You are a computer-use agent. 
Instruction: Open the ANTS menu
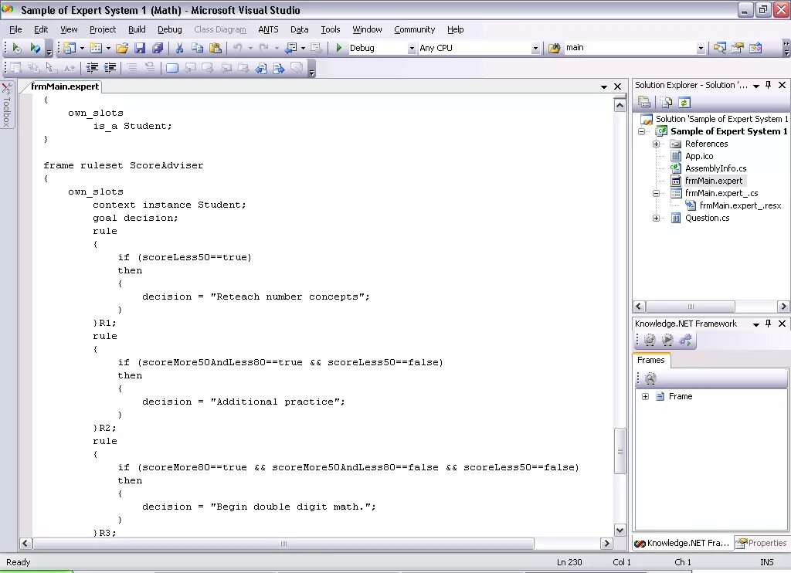[268, 30]
